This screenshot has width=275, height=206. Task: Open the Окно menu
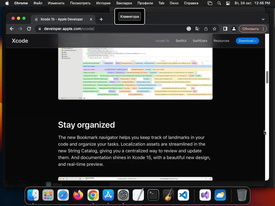[174, 3]
